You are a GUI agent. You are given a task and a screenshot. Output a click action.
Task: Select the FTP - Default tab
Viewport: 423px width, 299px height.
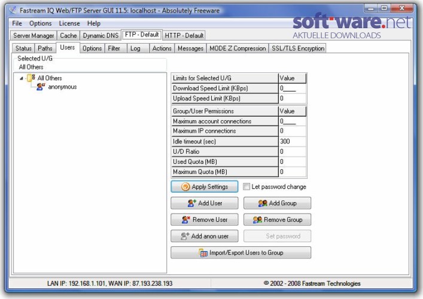(142, 35)
